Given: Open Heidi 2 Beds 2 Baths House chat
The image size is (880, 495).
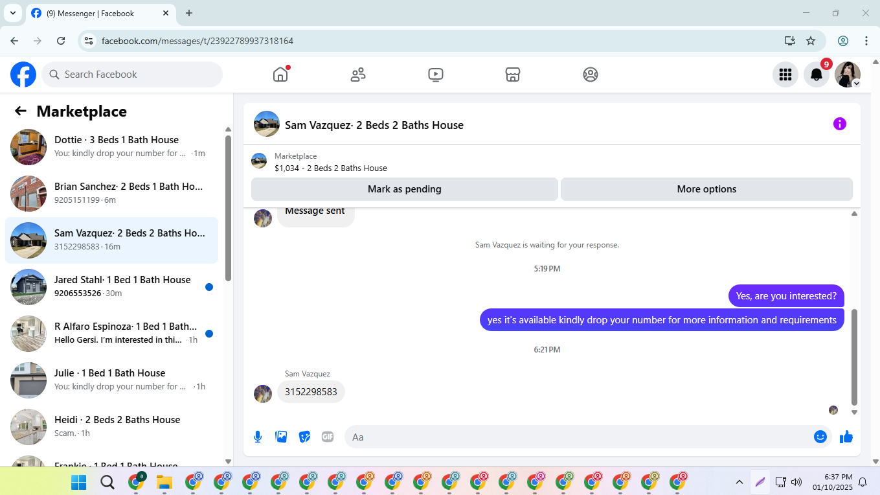Looking at the screenshot, I should point(111,427).
